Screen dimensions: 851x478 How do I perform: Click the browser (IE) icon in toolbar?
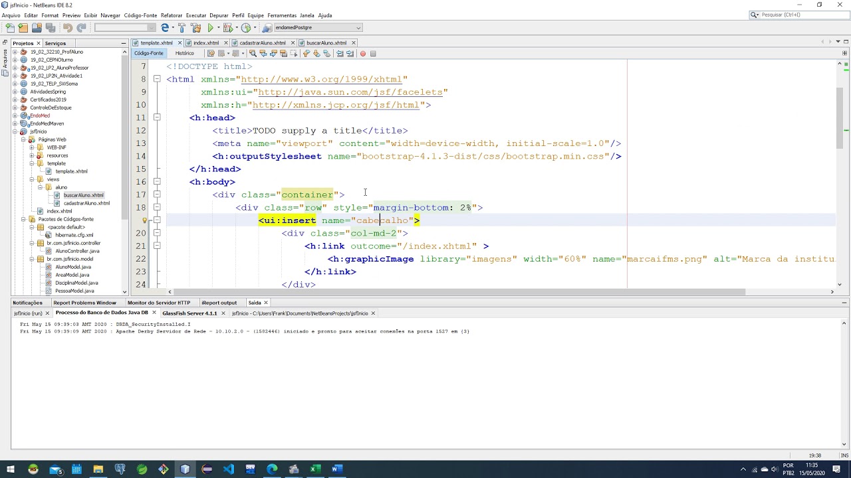[164, 28]
